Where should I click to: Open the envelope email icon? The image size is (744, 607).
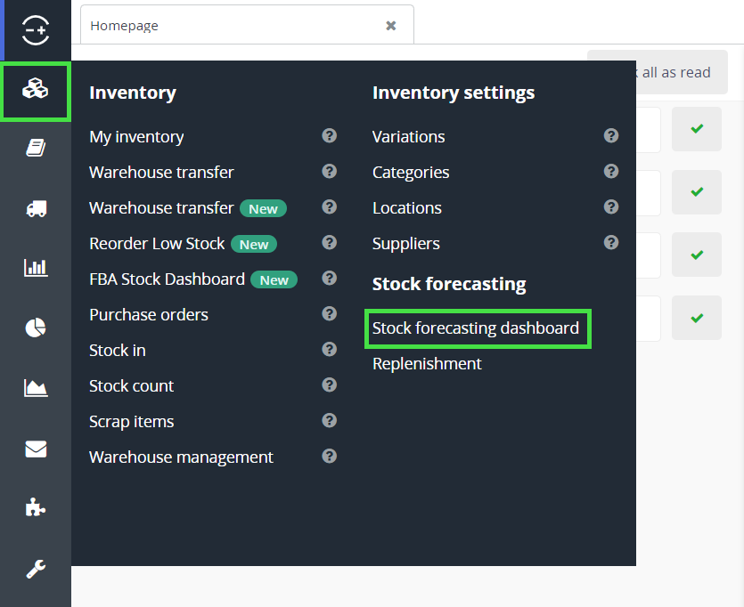point(36,449)
